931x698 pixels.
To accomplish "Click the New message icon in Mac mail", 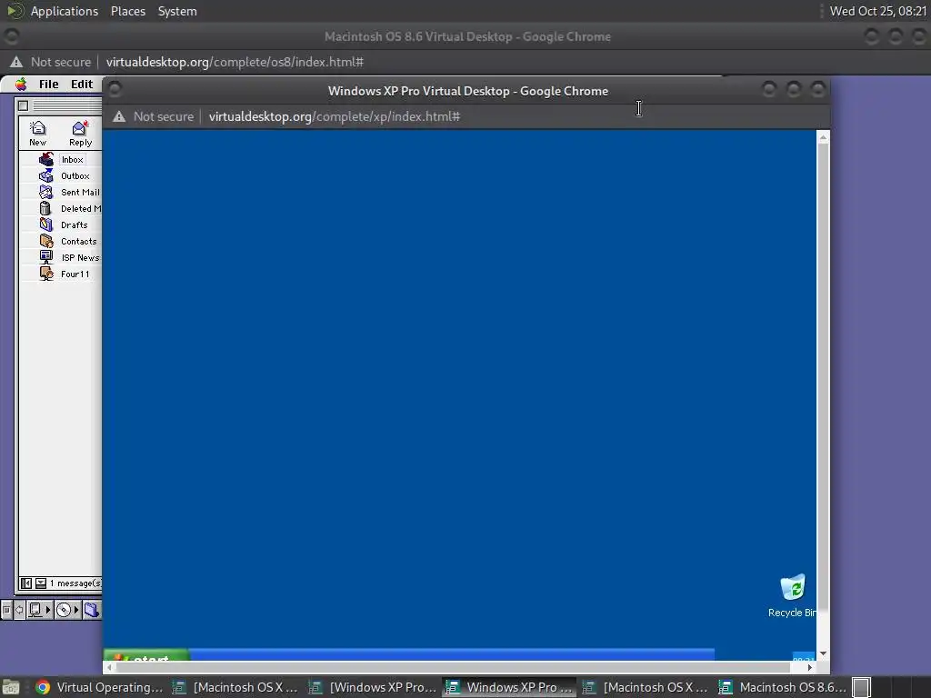I will 37,127.
